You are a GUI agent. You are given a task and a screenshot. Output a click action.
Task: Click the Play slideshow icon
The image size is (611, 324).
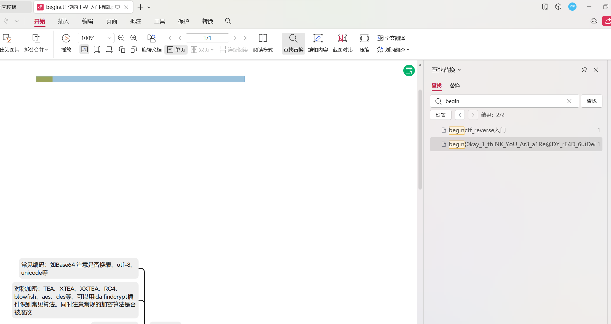(x=66, y=38)
